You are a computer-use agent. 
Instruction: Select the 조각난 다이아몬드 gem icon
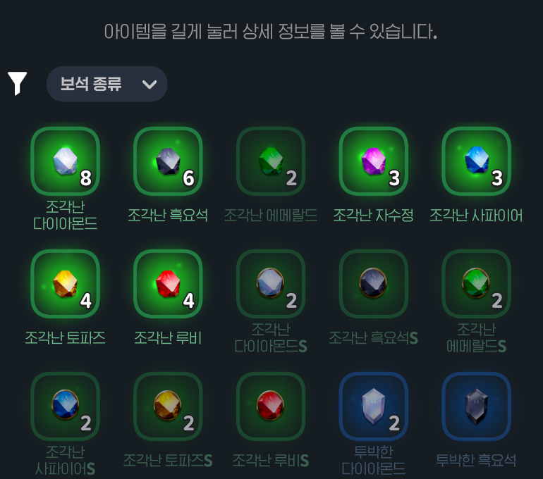tap(65, 161)
